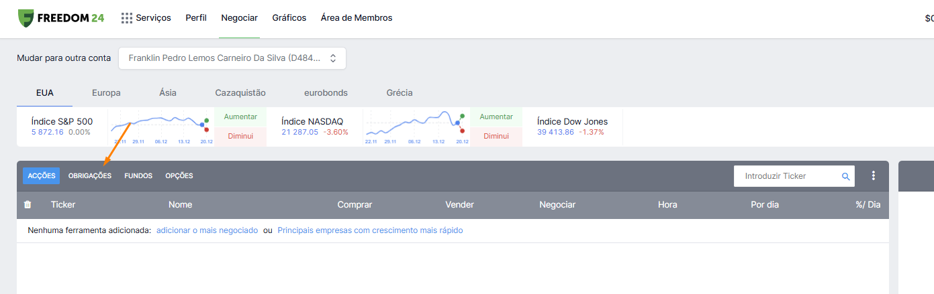Open the Perfil menu
Viewport: 934px width, 294px height.
[x=196, y=18]
